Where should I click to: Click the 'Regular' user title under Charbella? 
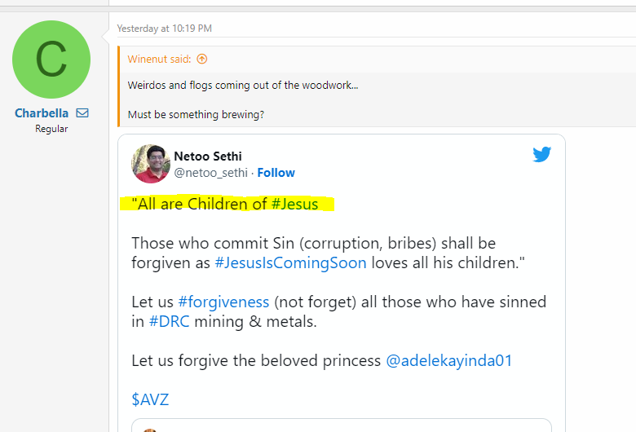[51, 129]
